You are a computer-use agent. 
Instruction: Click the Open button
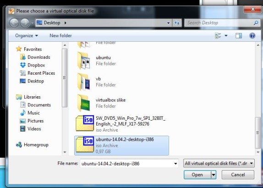pos(197,175)
